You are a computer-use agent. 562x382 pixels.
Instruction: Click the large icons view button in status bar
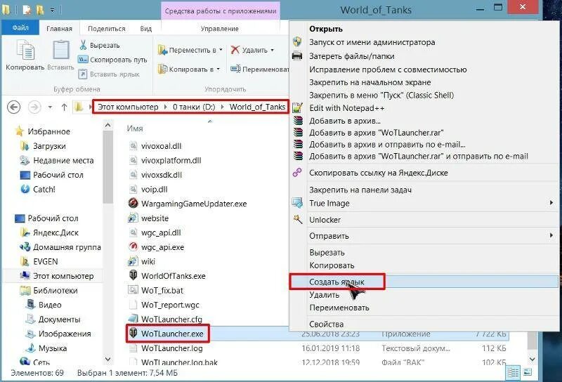[528, 372]
